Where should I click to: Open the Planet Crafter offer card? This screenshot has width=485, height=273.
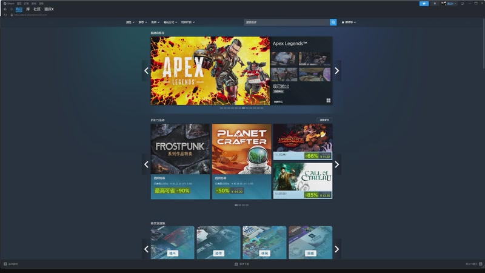(x=241, y=161)
